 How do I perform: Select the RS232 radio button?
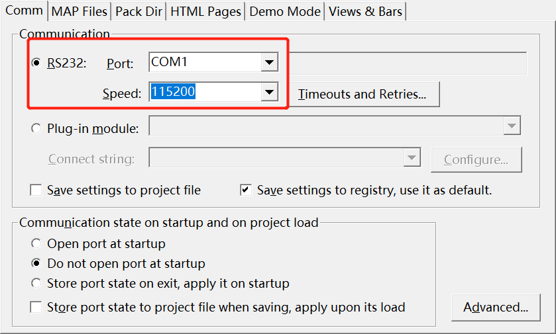pyautogui.click(x=36, y=63)
